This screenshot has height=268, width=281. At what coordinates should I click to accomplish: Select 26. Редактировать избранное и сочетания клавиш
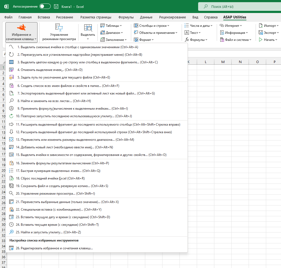pyautogui.click(x=97, y=248)
